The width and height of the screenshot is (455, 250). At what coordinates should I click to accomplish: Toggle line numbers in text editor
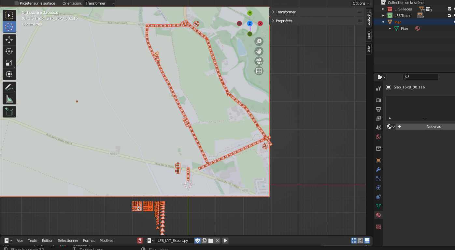(x=354, y=241)
